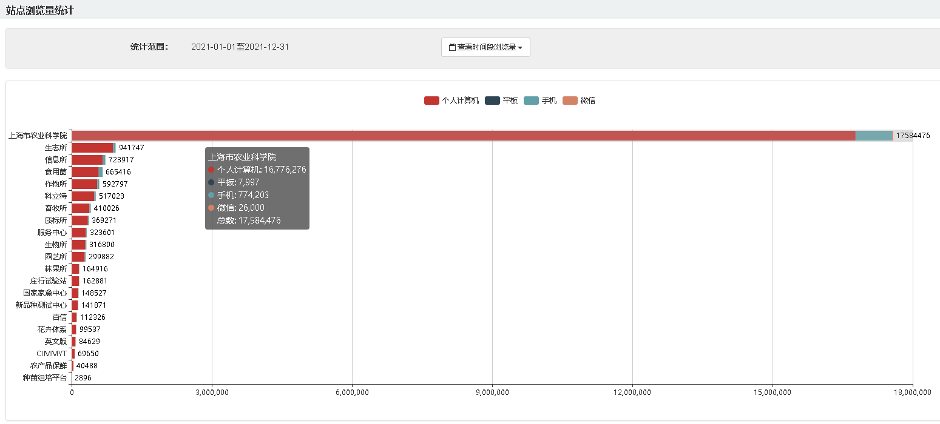Click the orange 微信 legend color swatch
The image size is (940, 424).
click(x=570, y=101)
